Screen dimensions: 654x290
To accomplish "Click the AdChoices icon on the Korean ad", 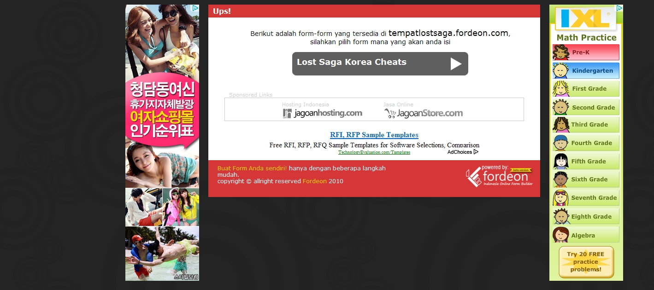I will (195, 8).
